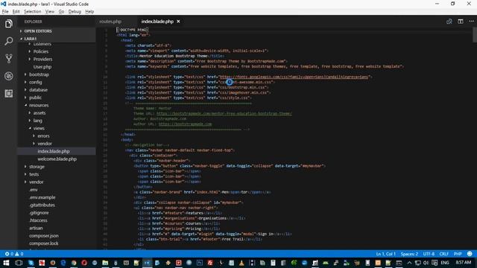Open File Explorer from the taskbar
Viewport: 477px width, 268px height.
tap(105, 263)
